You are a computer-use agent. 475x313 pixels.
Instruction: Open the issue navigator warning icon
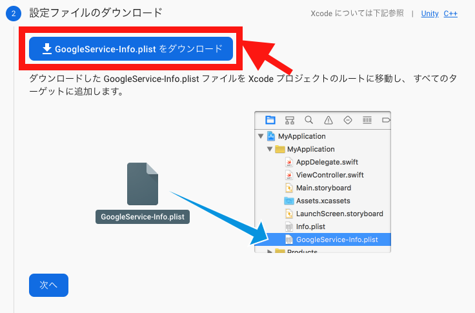click(x=328, y=120)
